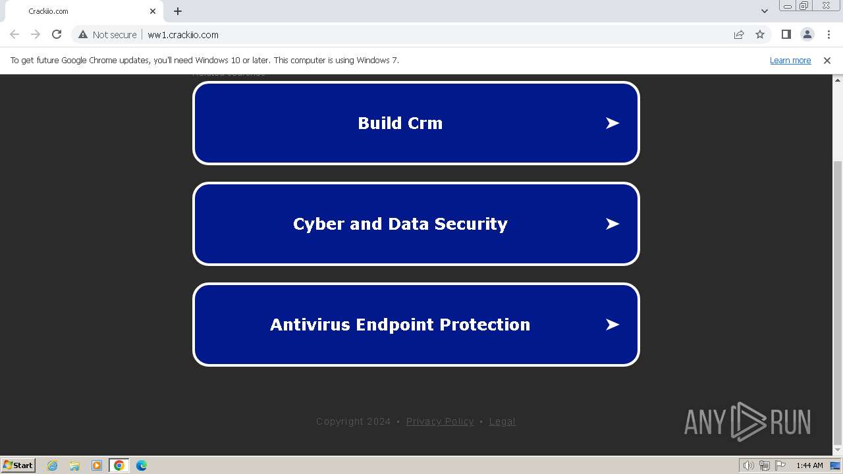Launch Internet Explorer from the taskbar
This screenshot has width=843, height=474.
[53, 465]
